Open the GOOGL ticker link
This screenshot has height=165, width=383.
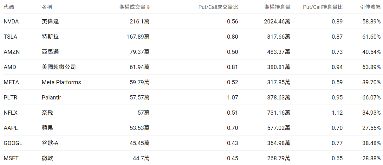click(13, 143)
